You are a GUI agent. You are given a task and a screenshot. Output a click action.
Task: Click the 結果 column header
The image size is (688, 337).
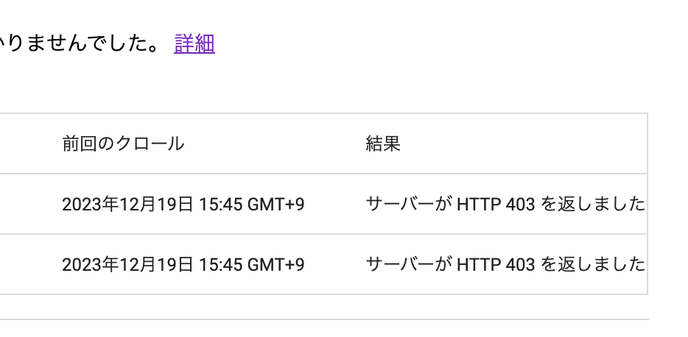click(x=383, y=143)
